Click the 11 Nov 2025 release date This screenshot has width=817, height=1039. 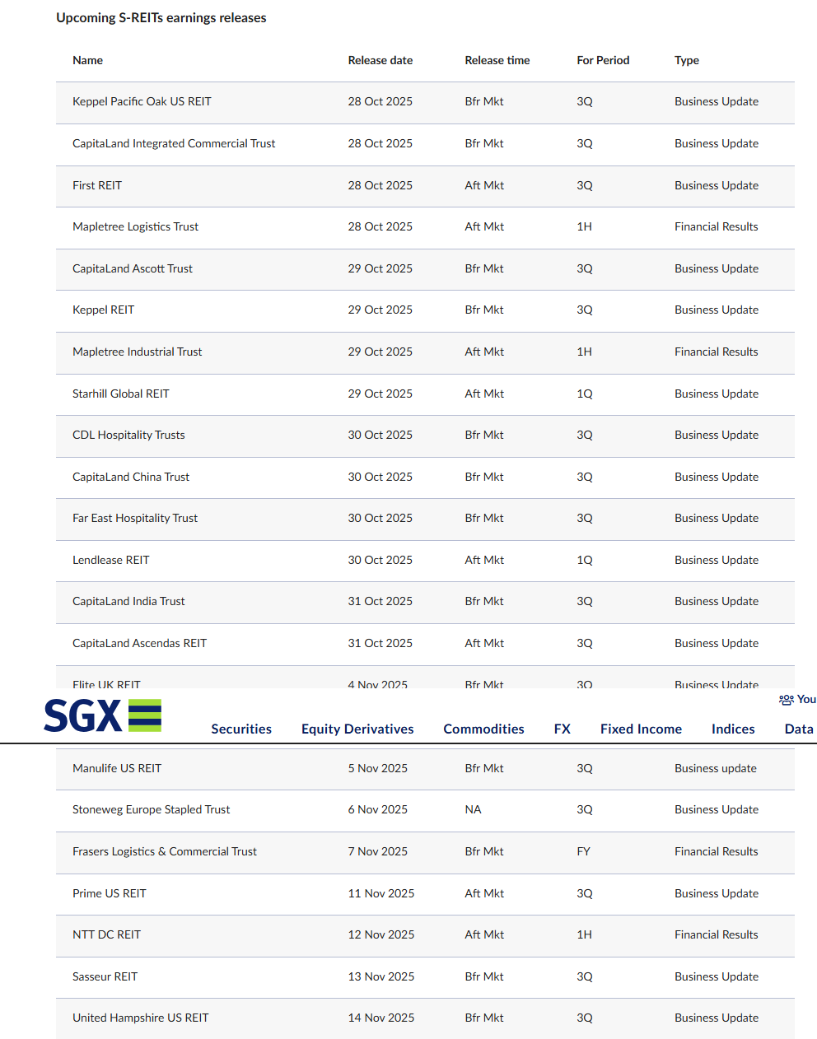381,893
